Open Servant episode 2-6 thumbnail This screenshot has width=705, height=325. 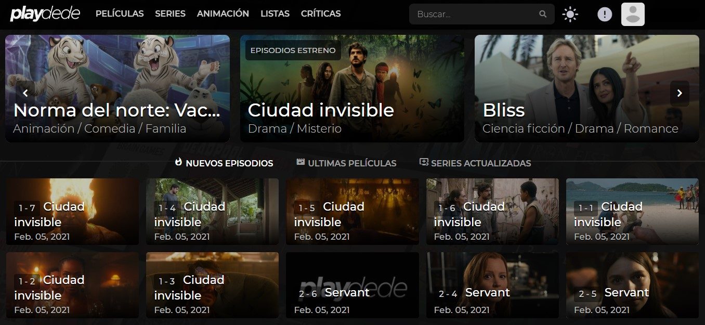point(352,285)
